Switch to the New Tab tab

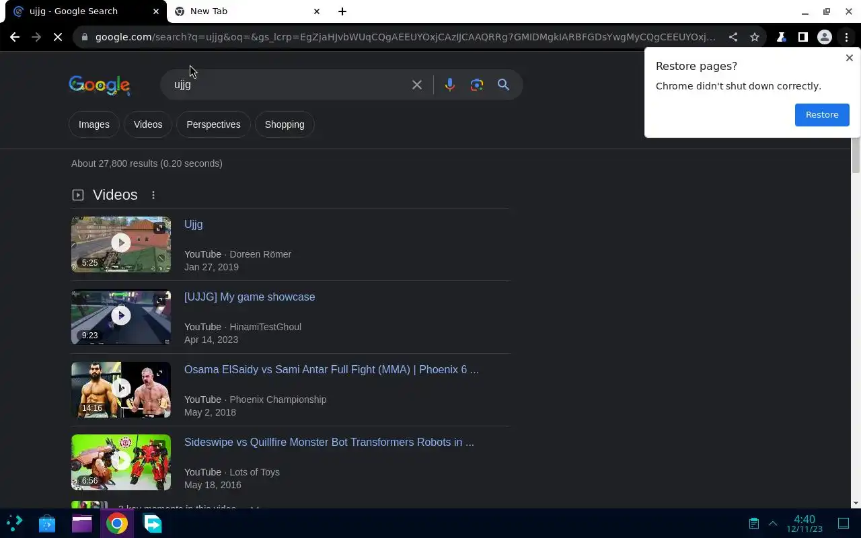247,11
